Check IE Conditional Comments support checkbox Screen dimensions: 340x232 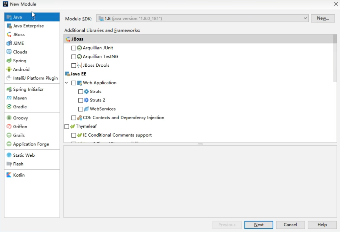click(x=74, y=135)
